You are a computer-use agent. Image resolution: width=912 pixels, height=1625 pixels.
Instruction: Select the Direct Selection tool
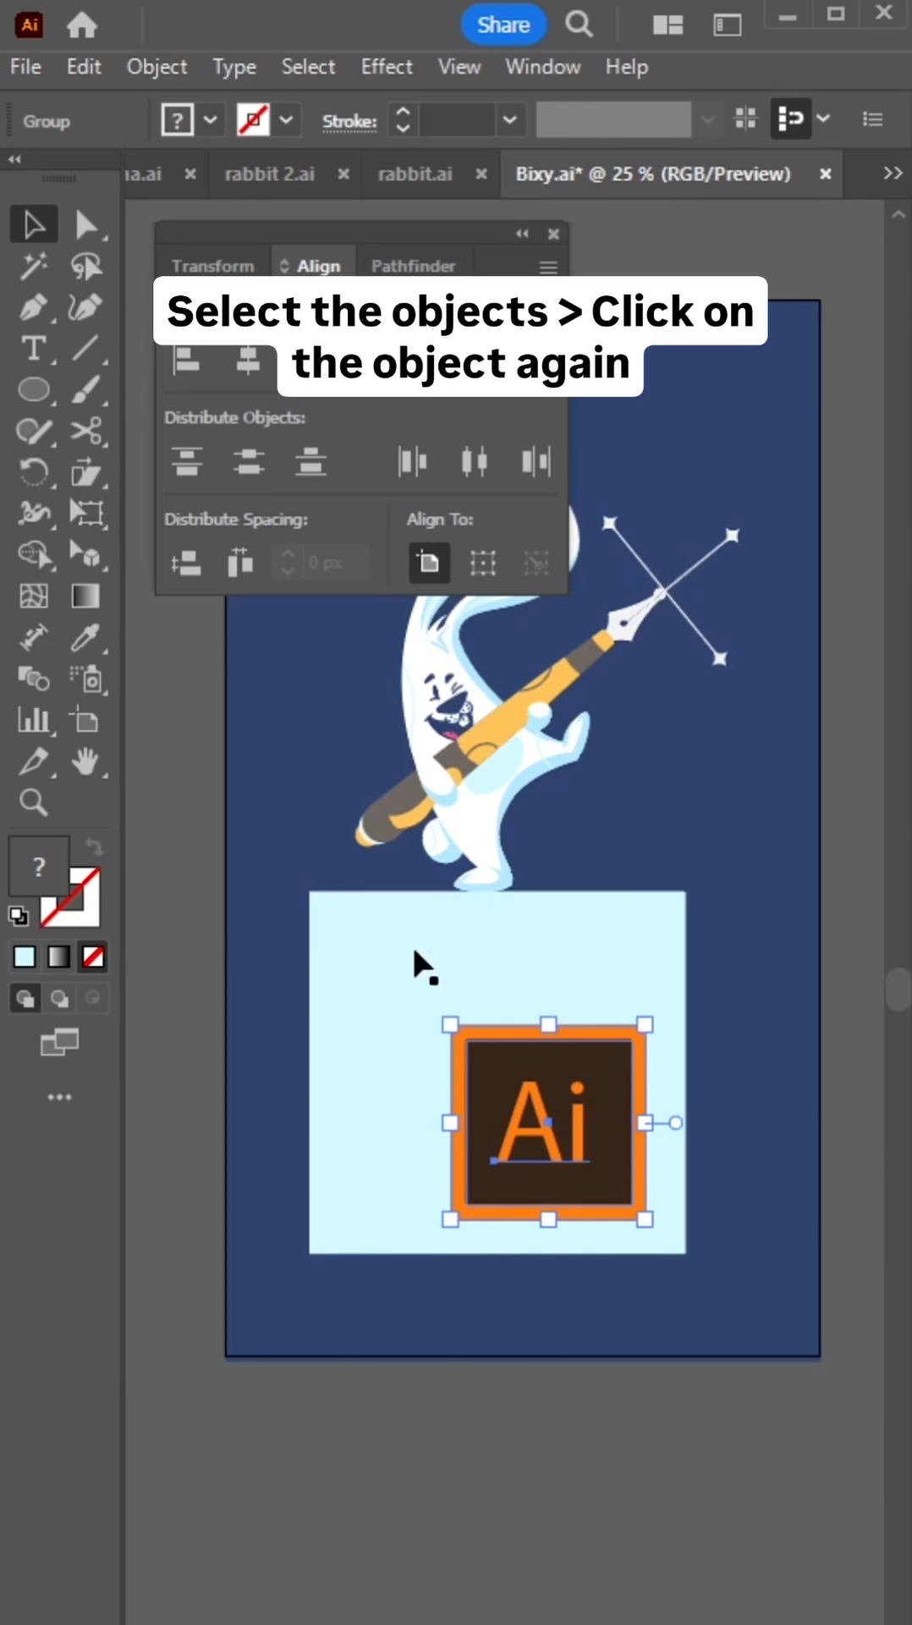click(x=85, y=225)
